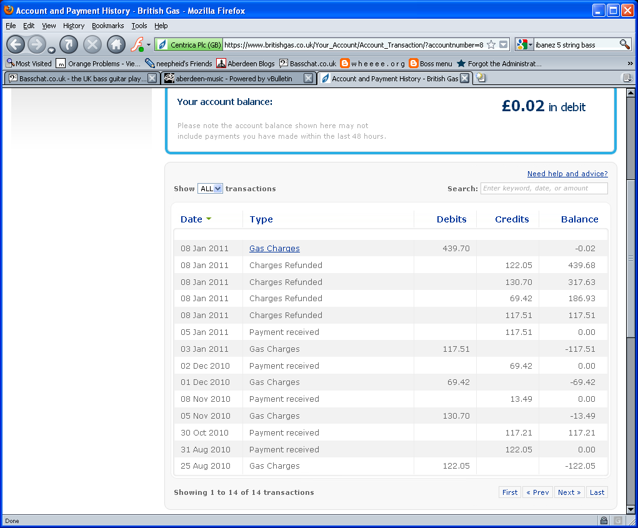This screenshot has width=638, height=528.
Task: Go to the First page of transactions
Action: [x=510, y=492]
